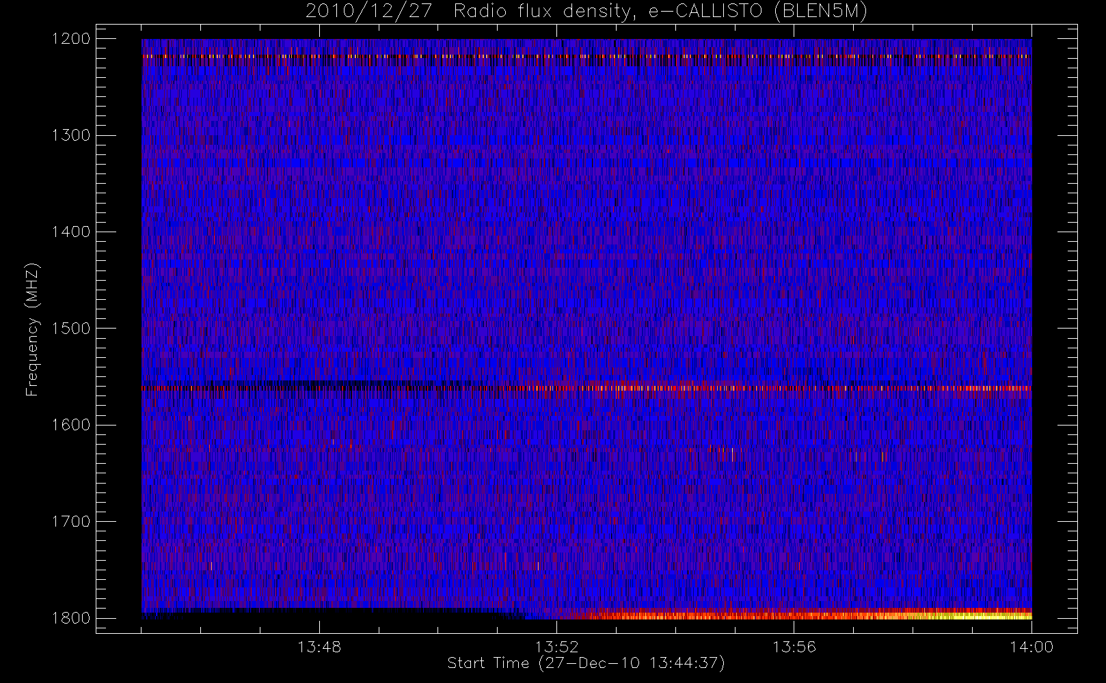This screenshot has width=1106, height=683.
Task: Select the 1300 frequency tick label
Action: coord(71,135)
